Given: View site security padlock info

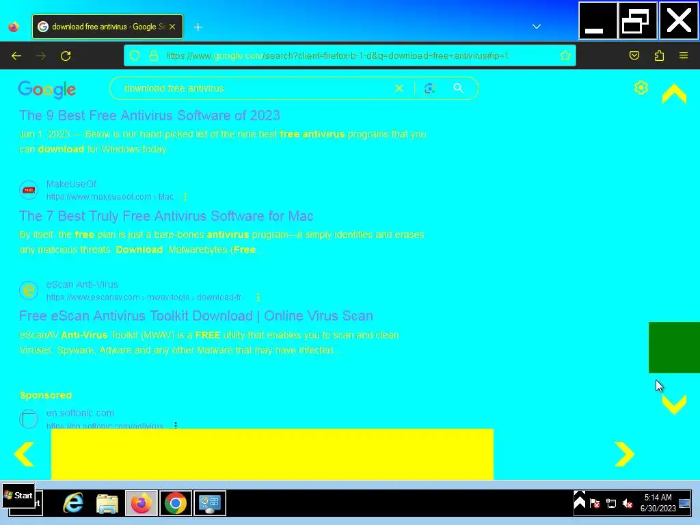Looking at the screenshot, I should [154, 55].
